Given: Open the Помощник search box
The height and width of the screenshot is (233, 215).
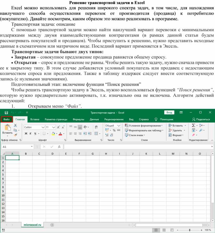Looking at the screenshot, I should tap(164, 119).
